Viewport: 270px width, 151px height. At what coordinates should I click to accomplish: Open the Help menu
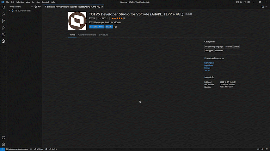pyautogui.click(x=53, y=2)
